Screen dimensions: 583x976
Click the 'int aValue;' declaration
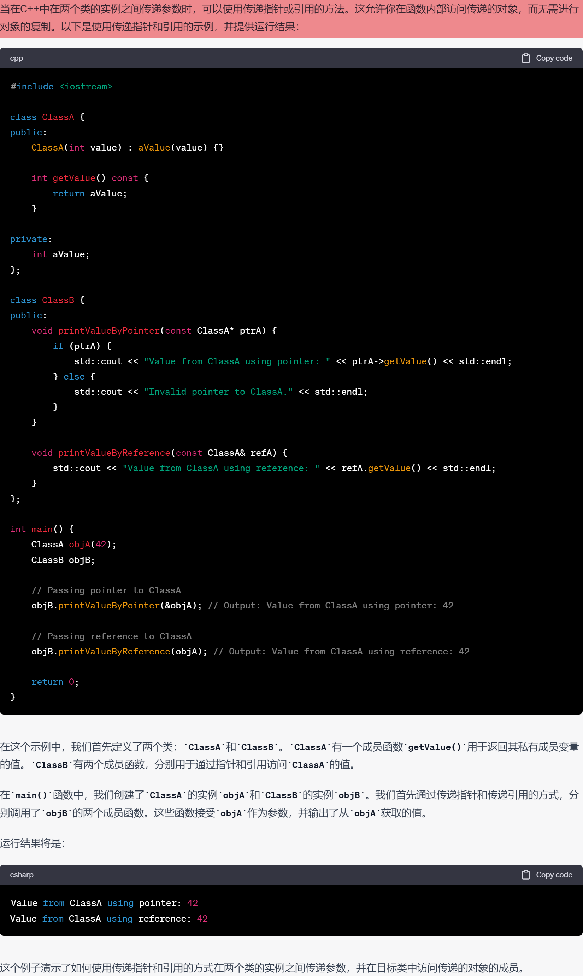coord(60,255)
